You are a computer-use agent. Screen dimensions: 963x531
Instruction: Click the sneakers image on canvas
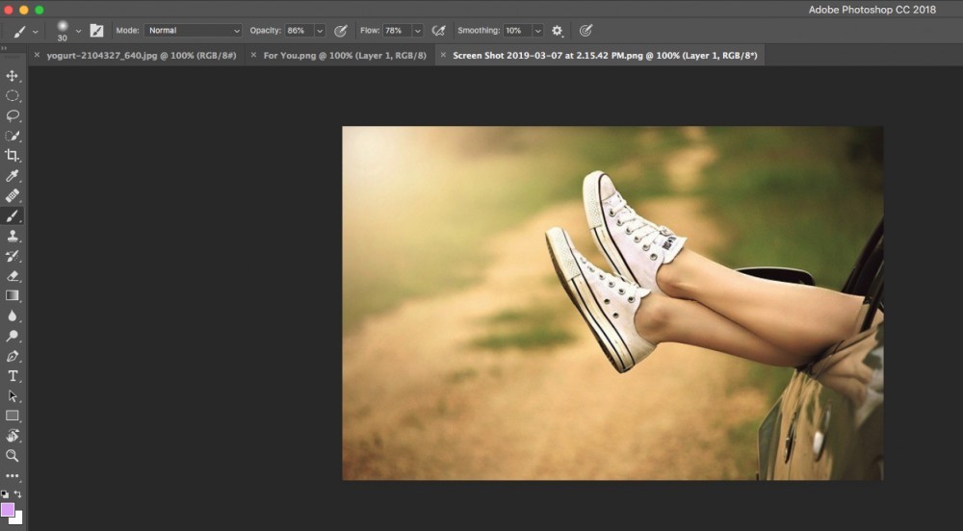coord(612,303)
